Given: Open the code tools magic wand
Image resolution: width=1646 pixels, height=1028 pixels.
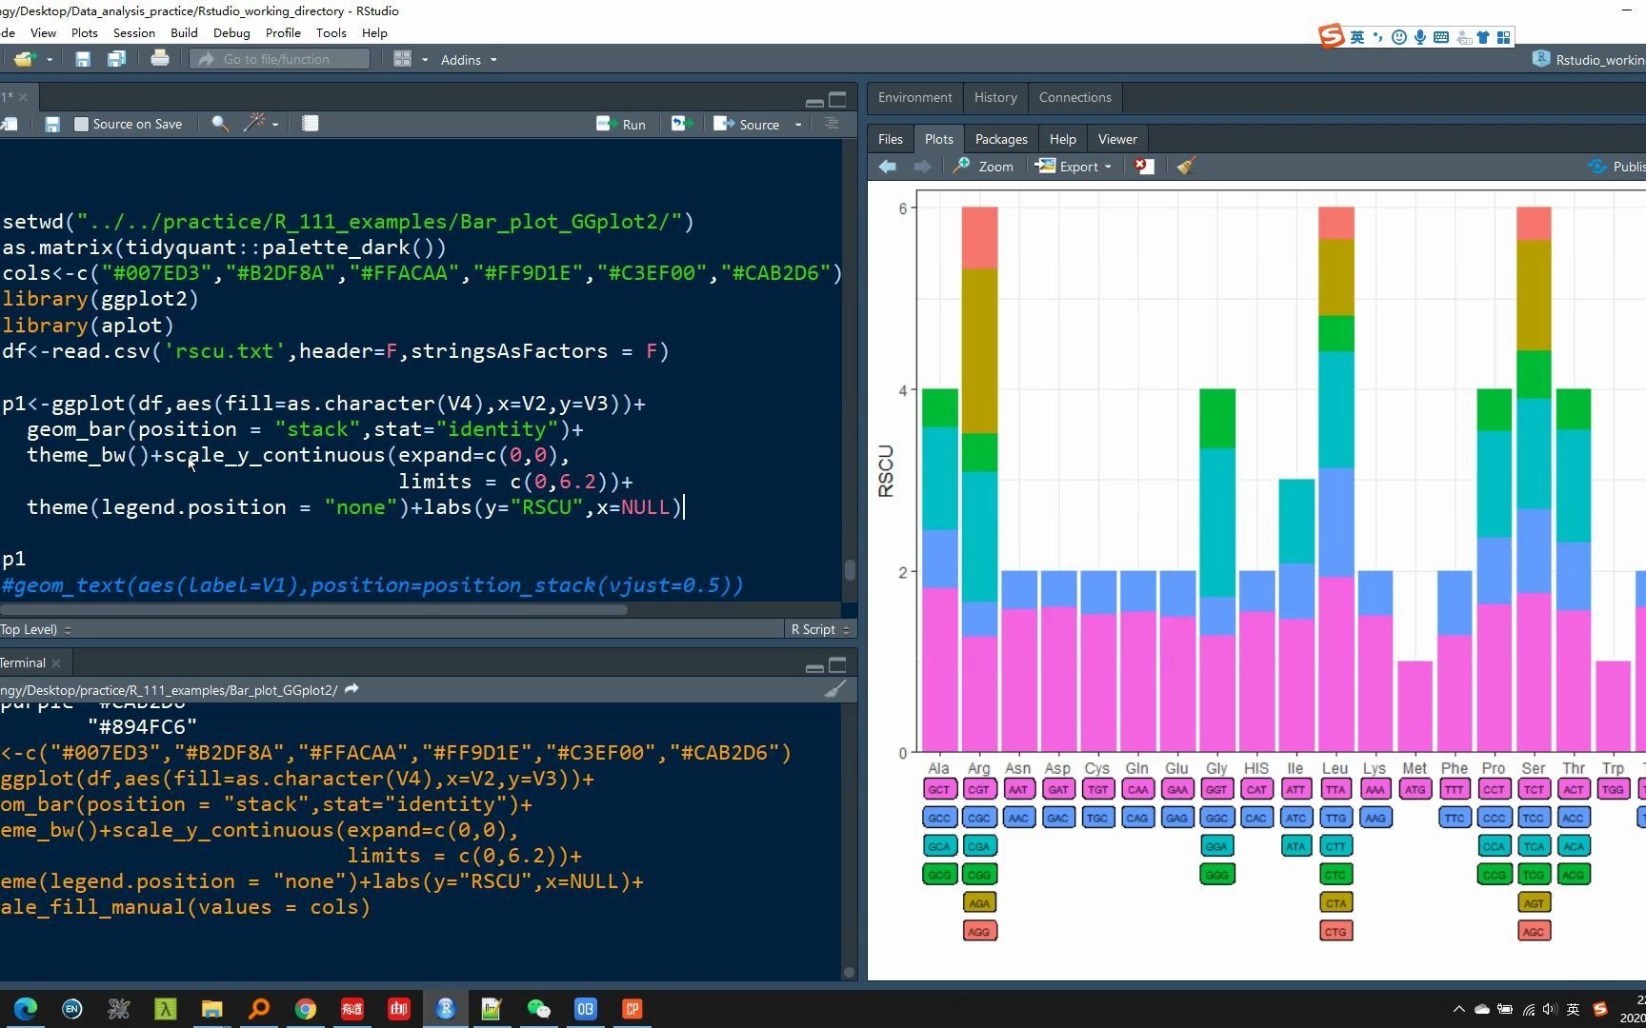Looking at the screenshot, I should coord(254,124).
